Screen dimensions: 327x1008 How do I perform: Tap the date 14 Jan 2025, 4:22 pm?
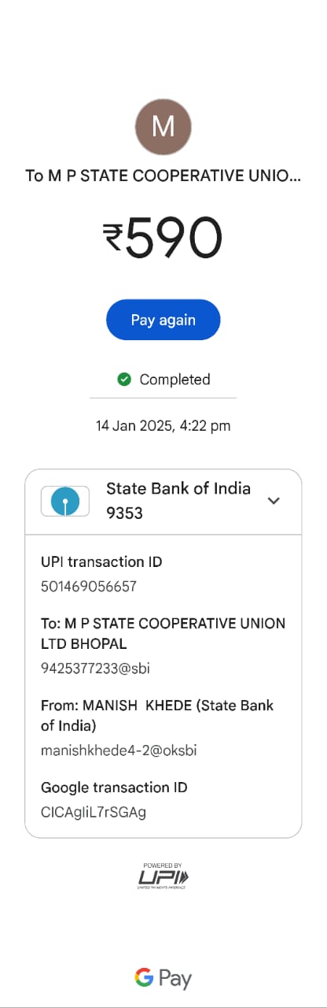(163, 426)
